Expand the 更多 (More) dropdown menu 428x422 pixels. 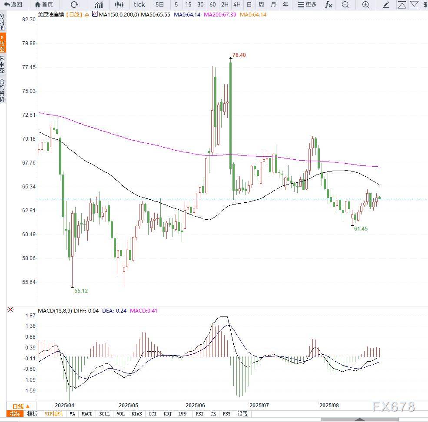(x=307, y=5)
